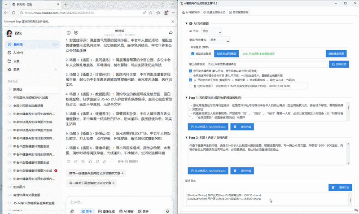This screenshot has width=359, height=214.
Task: Click output save directory path field
Action: click(267, 64)
